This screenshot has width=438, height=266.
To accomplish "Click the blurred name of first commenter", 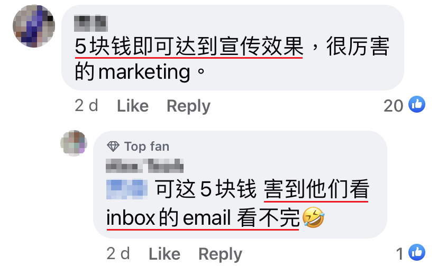I will 91,23.
